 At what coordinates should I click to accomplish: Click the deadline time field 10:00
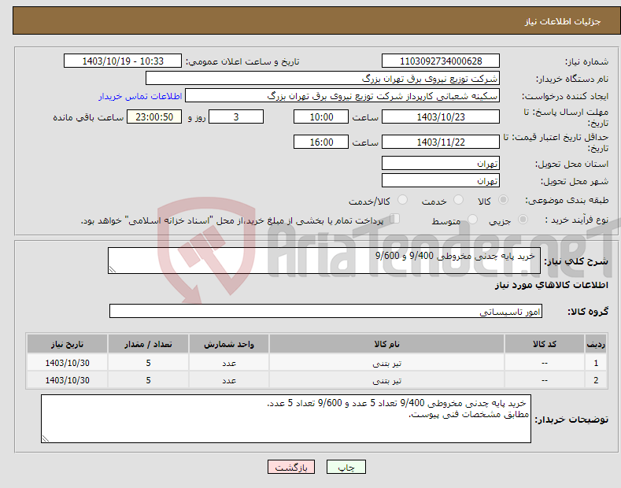pos(321,116)
